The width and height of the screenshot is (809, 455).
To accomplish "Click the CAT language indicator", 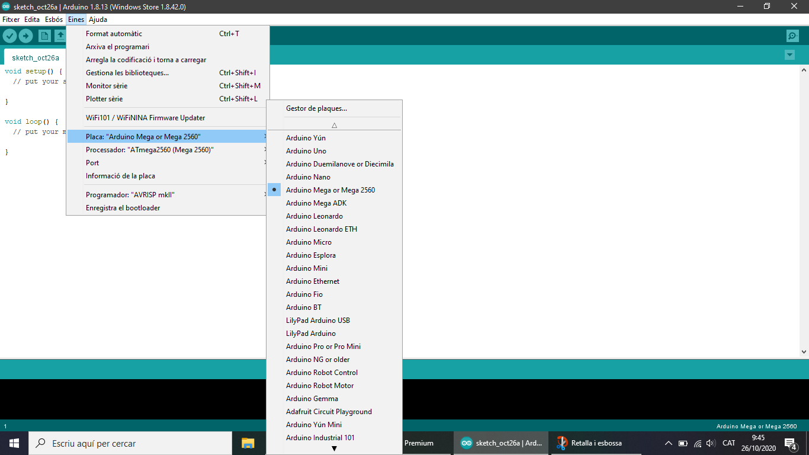I will 729,443.
